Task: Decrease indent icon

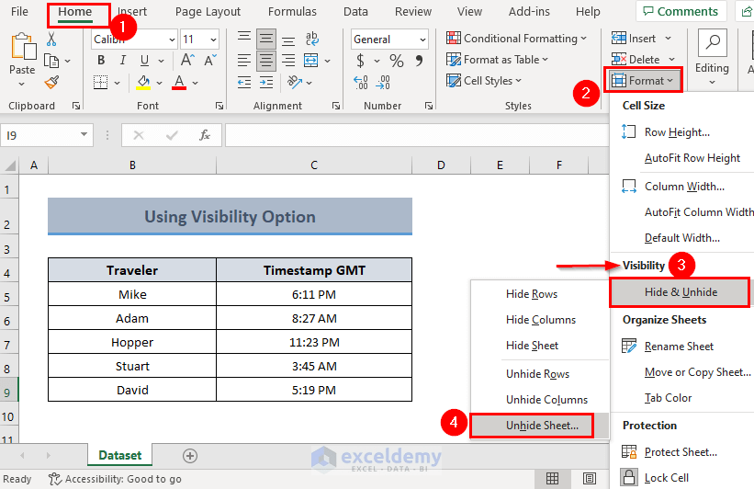Action: (244, 83)
